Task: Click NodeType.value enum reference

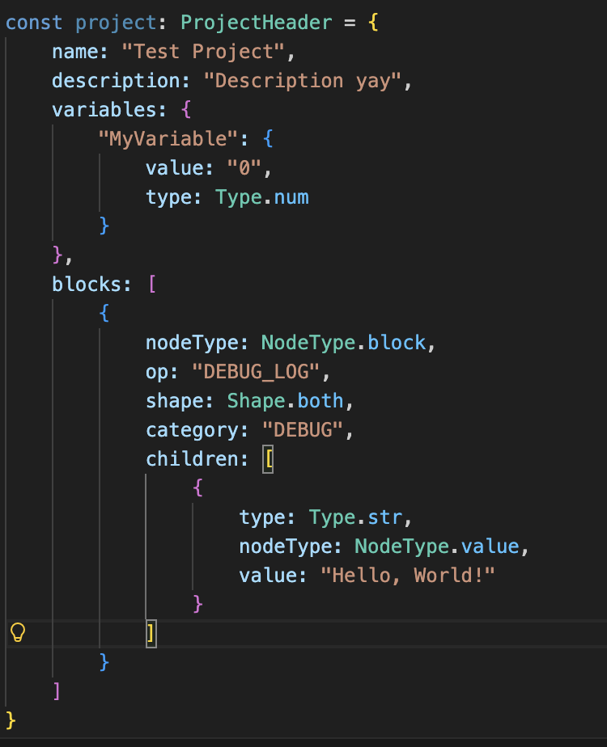Action: pyautogui.click(x=437, y=547)
